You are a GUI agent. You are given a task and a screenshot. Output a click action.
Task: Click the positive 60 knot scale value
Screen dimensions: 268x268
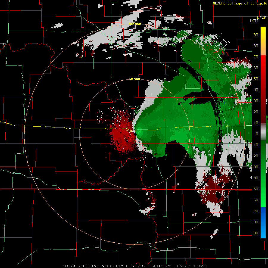click(256, 68)
